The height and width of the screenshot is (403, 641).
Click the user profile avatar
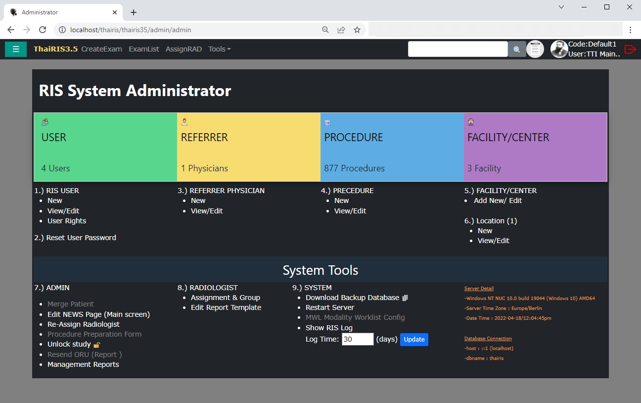point(559,49)
